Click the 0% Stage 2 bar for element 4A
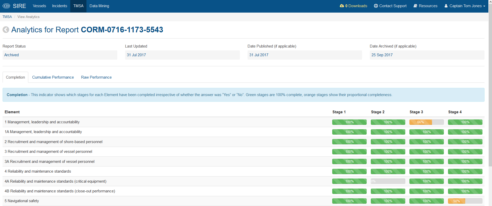Viewport: 492px width, 206px height. click(388, 181)
